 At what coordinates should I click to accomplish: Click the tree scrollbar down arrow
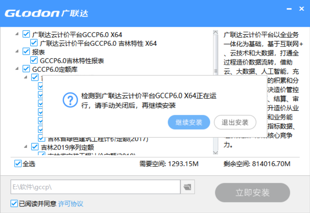(215, 152)
